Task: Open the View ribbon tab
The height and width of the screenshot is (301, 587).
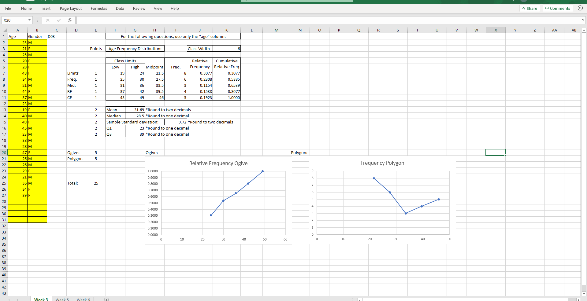Action: click(x=158, y=8)
